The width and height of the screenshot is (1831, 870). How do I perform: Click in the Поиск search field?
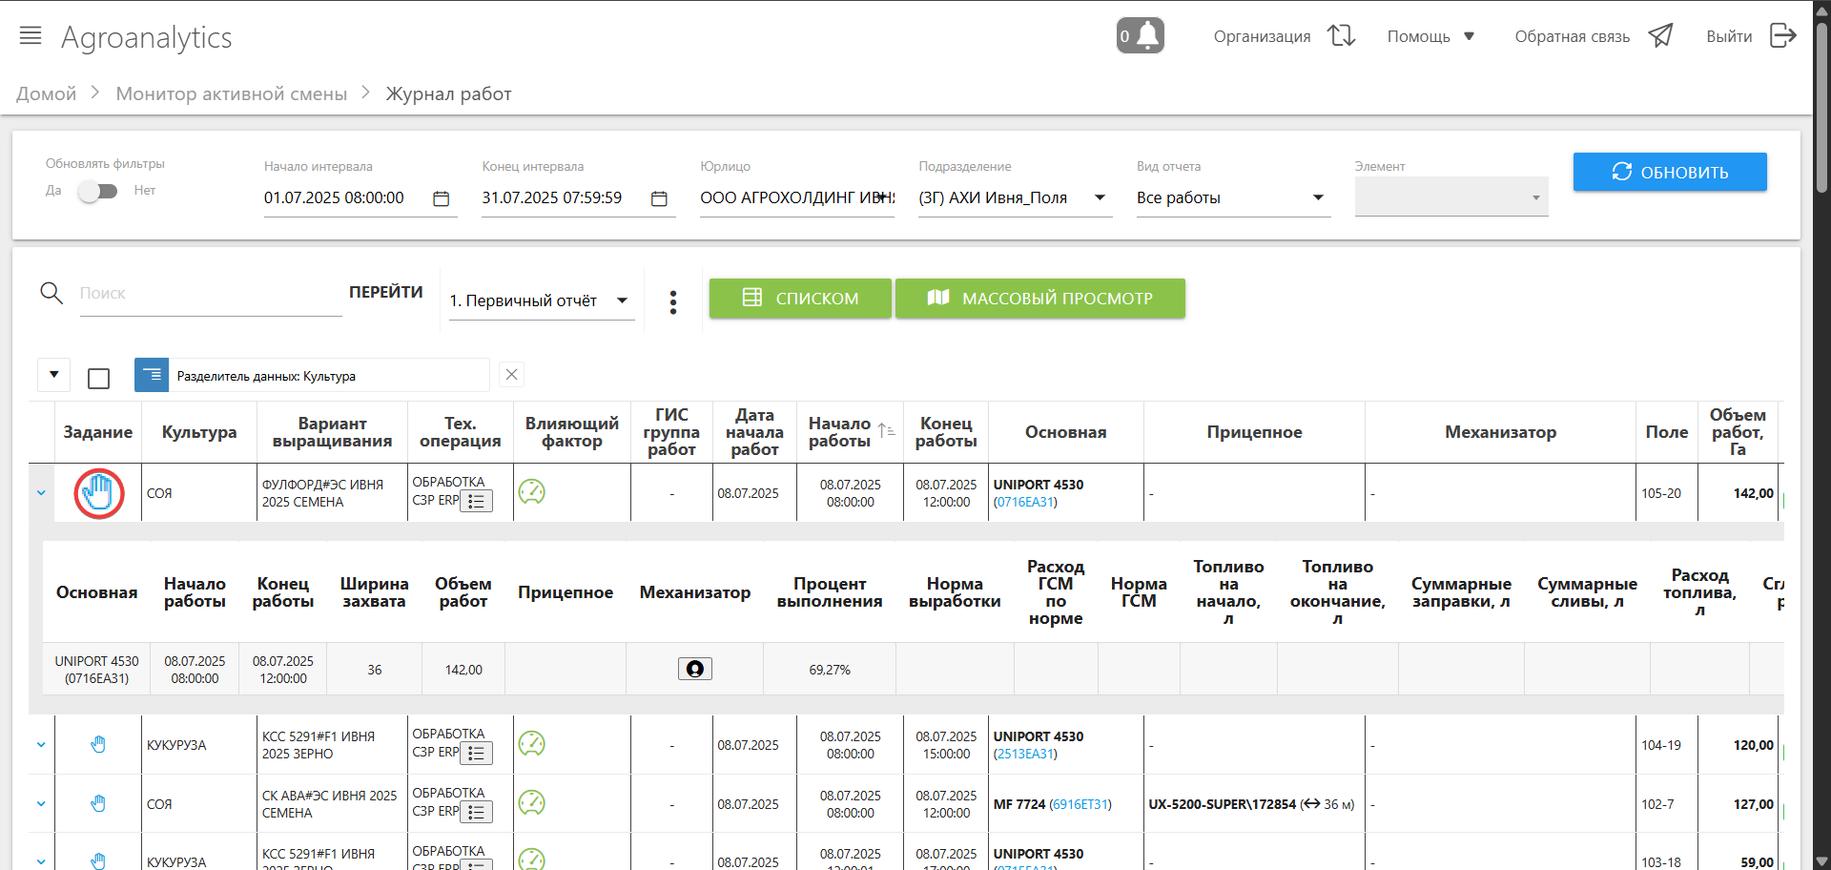[x=210, y=294]
